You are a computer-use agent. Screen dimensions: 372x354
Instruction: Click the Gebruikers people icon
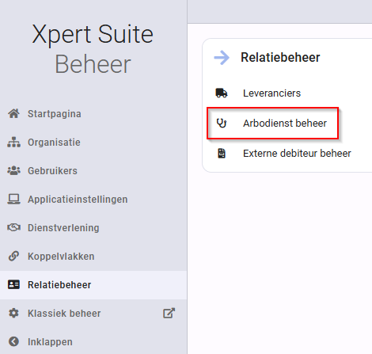tap(13, 170)
